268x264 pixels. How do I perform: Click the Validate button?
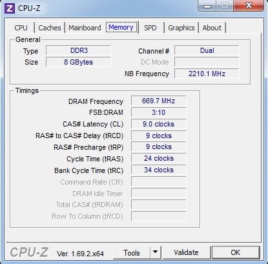click(186, 252)
